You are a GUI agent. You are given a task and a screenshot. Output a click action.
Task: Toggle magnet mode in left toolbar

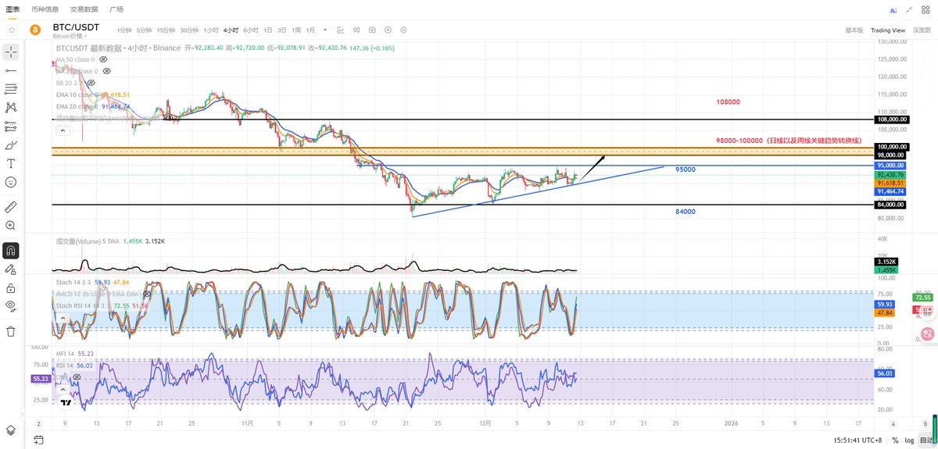[x=11, y=251]
